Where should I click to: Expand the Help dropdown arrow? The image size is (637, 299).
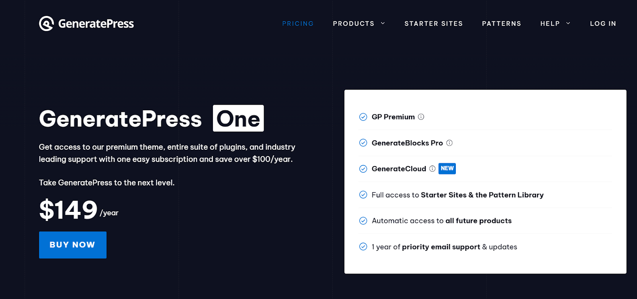568,23
